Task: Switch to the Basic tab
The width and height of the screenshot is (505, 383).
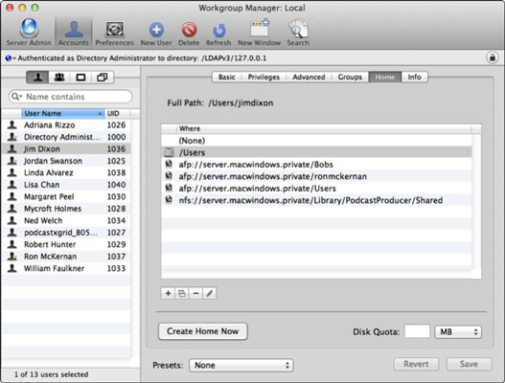Action: pyautogui.click(x=227, y=77)
